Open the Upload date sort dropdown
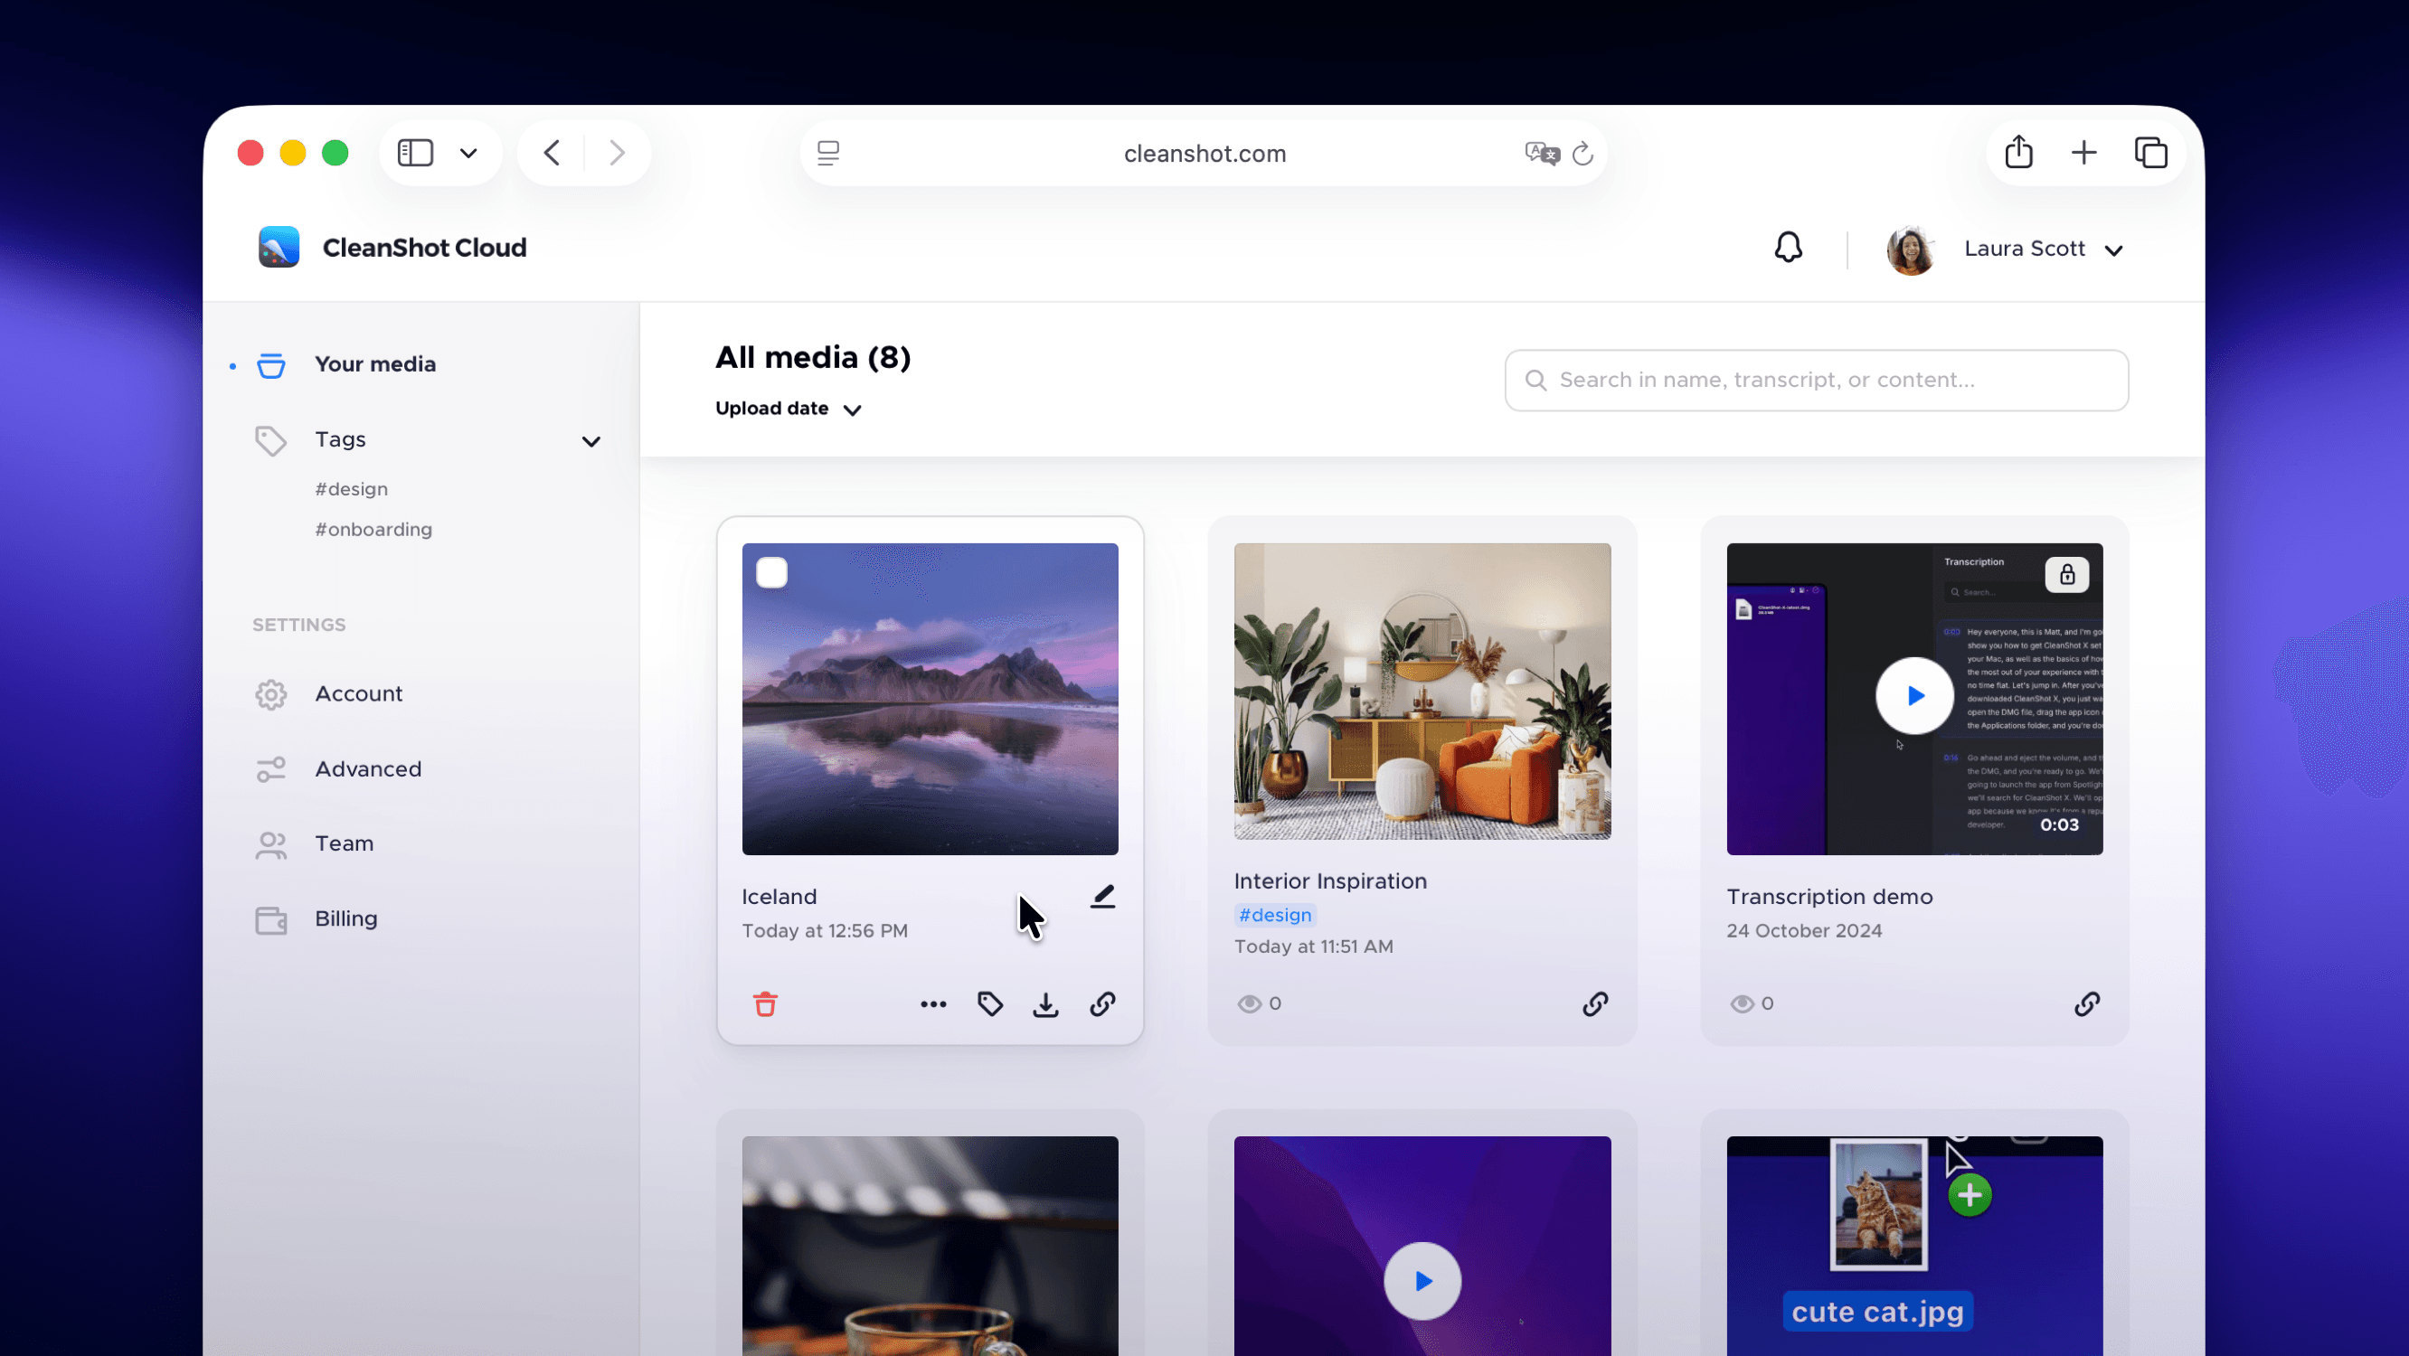The width and height of the screenshot is (2409, 1356). 789,409
